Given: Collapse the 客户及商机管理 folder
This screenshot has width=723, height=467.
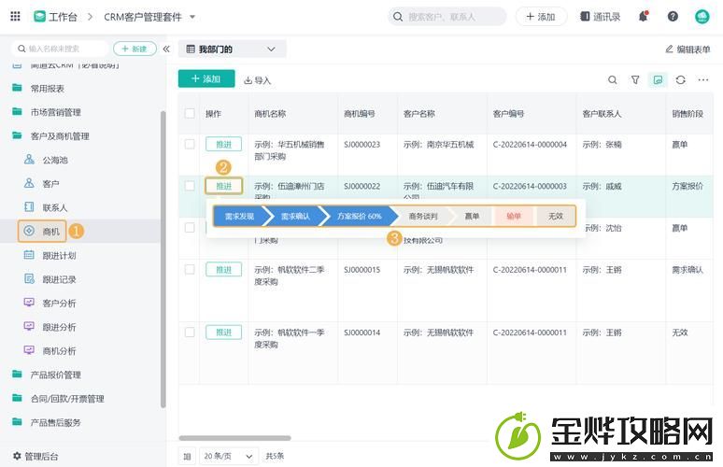Looking at the screenshot, I should pyautogui.click(x=50, y=136).
